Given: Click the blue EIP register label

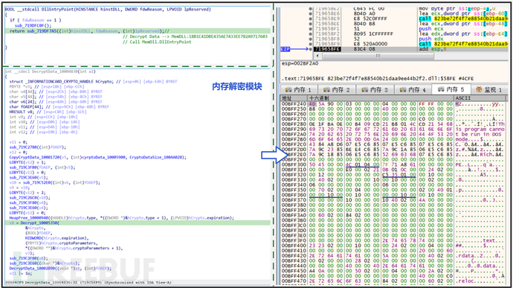Looking at the screenshot, I should point(285,49).
